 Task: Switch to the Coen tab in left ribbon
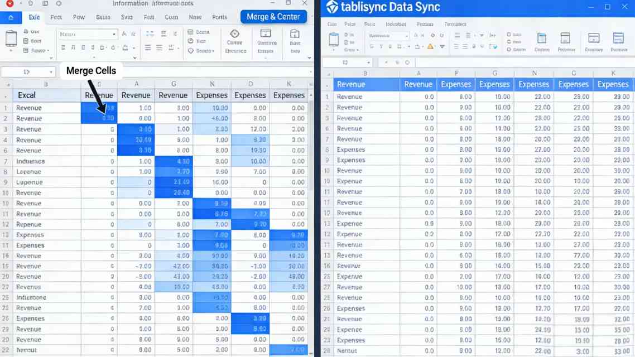point(171,17)
